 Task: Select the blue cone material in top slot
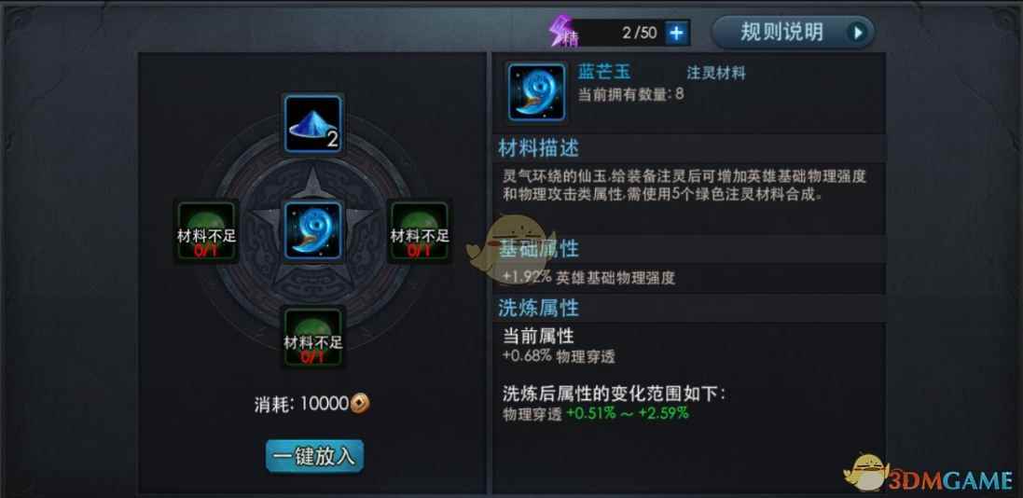pyautogui.click(x=313, y=124)
